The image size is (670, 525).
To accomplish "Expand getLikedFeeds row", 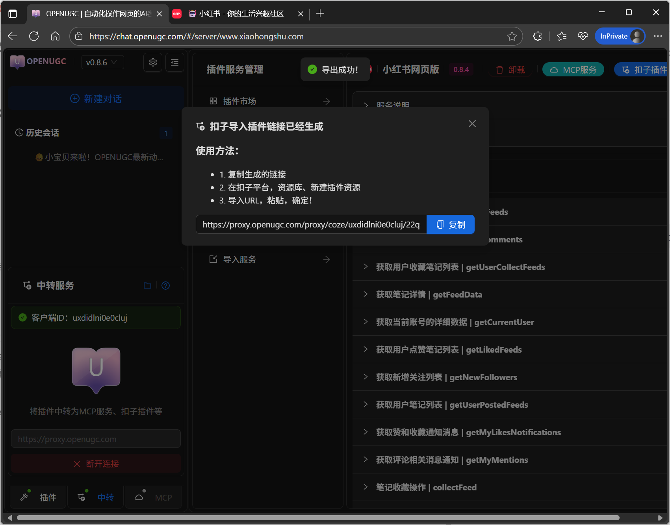I will [510, 349].
